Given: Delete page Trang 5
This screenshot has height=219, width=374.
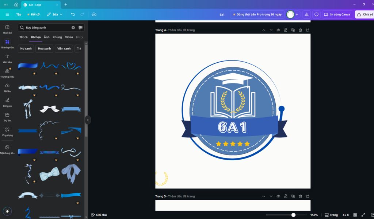Looking at the screenshot, I should pos(300,196).
